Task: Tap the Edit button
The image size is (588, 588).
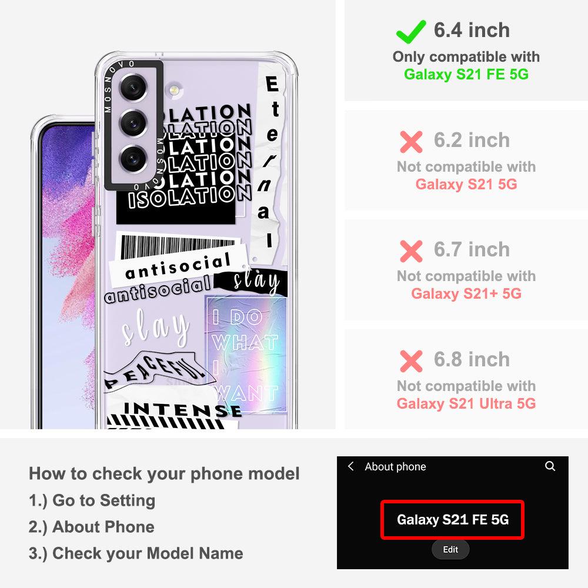Action: coord(450,549)
